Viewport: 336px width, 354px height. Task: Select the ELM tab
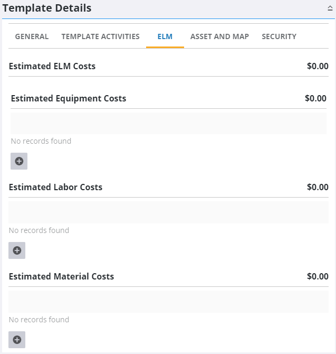165,36
